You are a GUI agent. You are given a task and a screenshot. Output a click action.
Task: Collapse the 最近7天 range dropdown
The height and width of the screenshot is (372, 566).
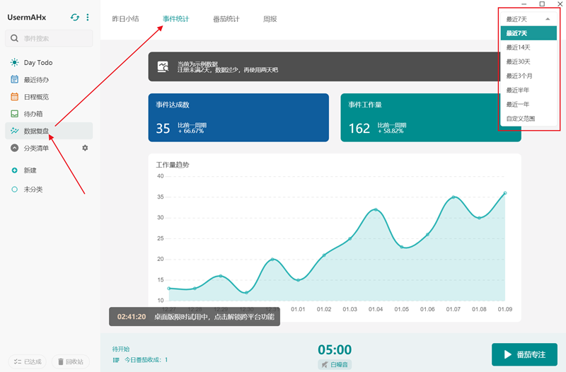pos(529,19)
